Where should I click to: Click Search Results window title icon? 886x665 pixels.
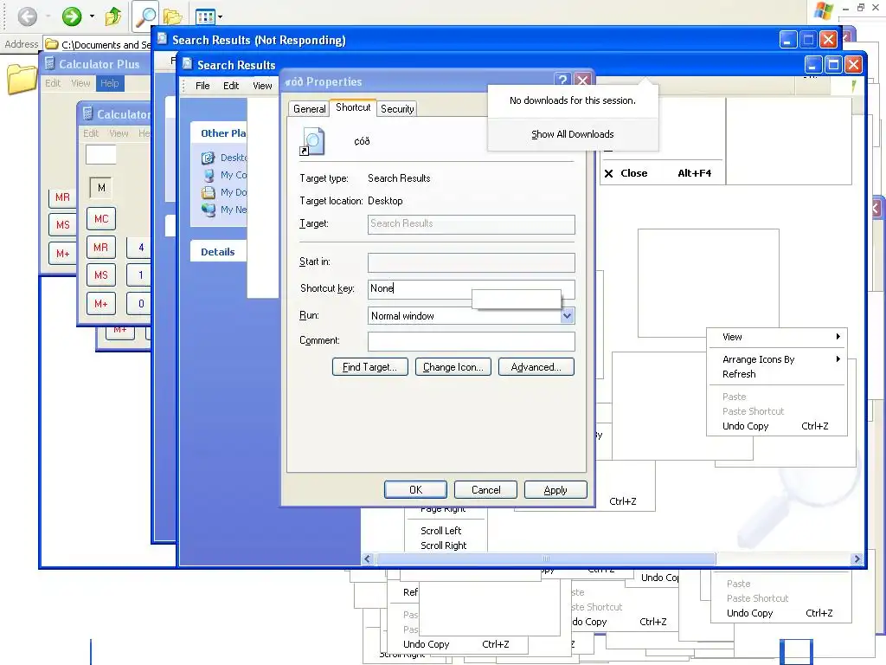point(188,64)
